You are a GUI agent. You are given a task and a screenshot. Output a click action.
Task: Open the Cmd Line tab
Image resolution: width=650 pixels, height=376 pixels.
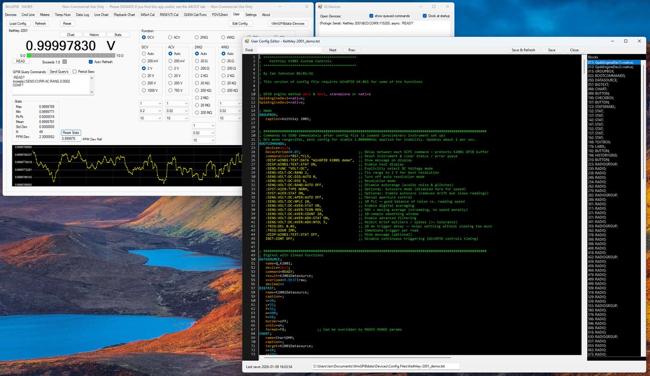click(x=28, y=15)
